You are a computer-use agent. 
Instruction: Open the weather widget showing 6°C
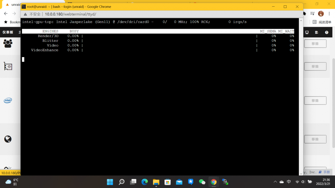[12, 182]
